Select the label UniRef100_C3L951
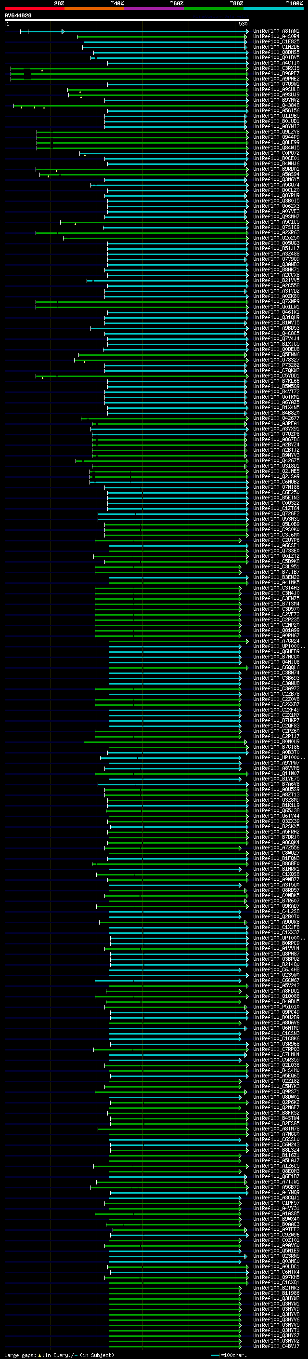The image size is (308, 1359). [x=276, y=567]
